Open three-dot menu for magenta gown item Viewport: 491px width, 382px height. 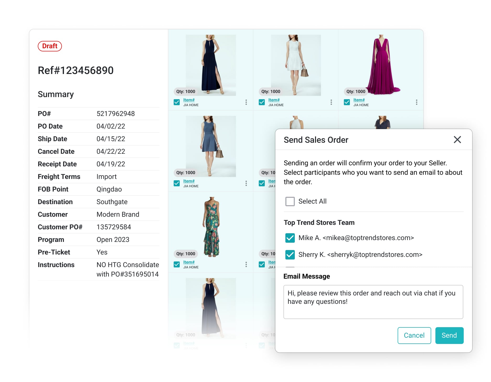coord(416,102)
